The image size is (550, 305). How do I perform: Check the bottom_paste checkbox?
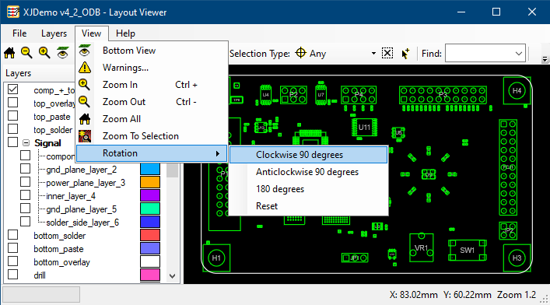[13, 247]
